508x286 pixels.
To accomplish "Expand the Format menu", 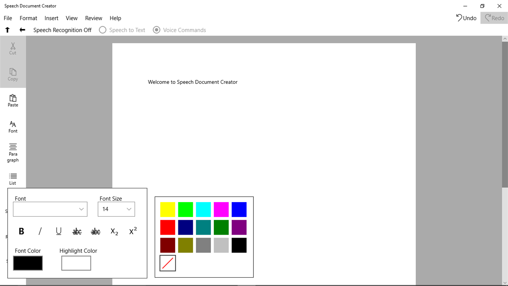I will [x=28, y=18].
